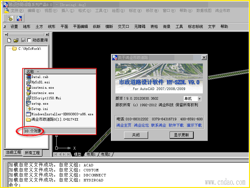Image resolution: width=250 pixels, height=188 pixels.
Task: Sort file list by 名称 column header
Action: click(x=60, y=71)
